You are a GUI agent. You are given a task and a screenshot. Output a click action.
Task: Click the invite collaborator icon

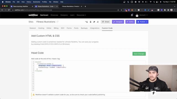coord(87,22)
